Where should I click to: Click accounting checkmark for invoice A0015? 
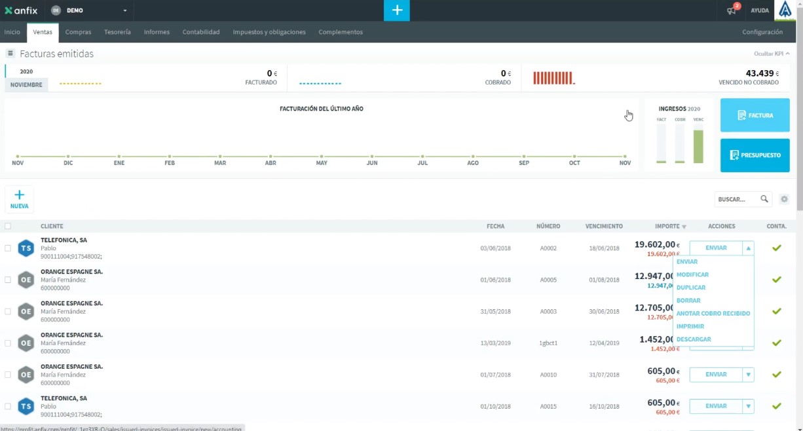(777, 406)
